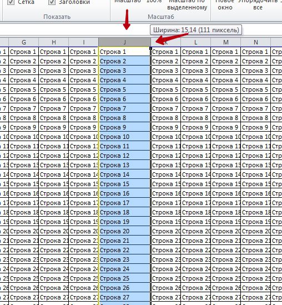The width and height of the screenshot is (282, 305).
Task: Select the column N header
Action: click(255, 42)
